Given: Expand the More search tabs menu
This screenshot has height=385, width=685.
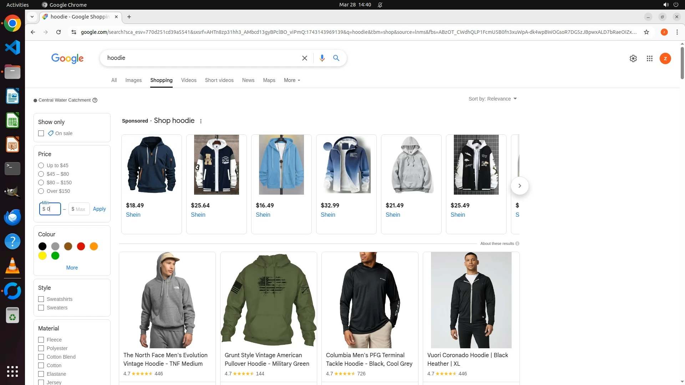Looking at the screenshot, I should [x=292, y=80].
